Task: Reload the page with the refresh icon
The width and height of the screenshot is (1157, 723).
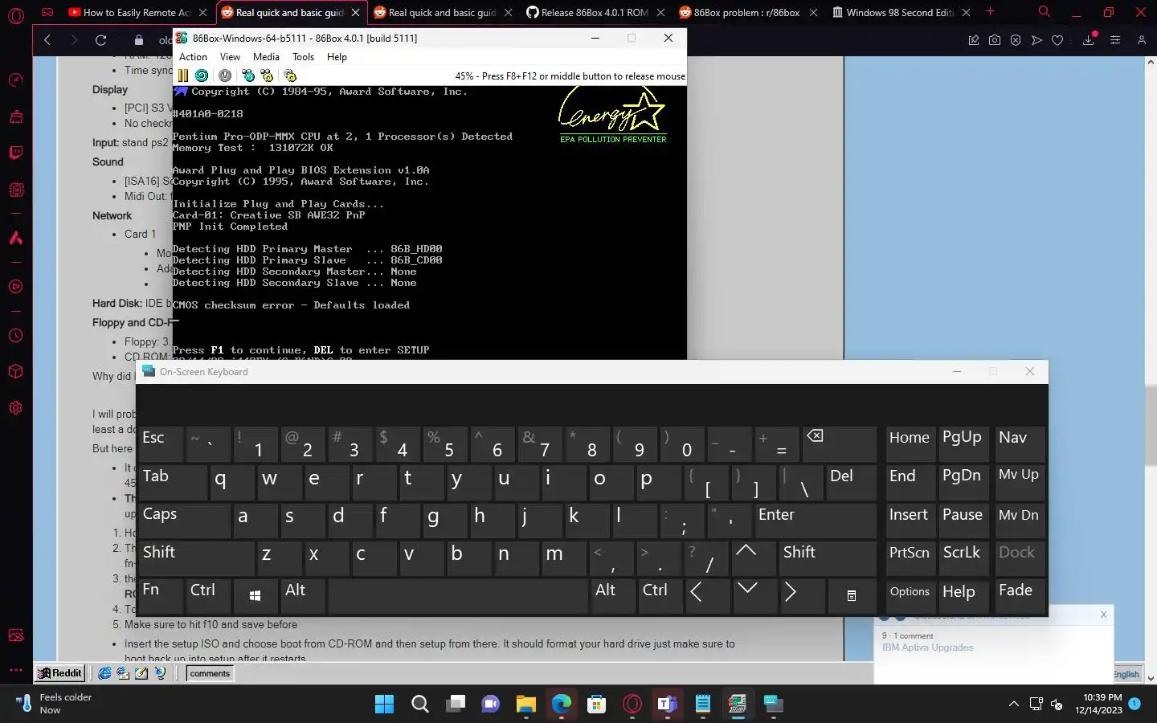Action: (x=100, y=40)
